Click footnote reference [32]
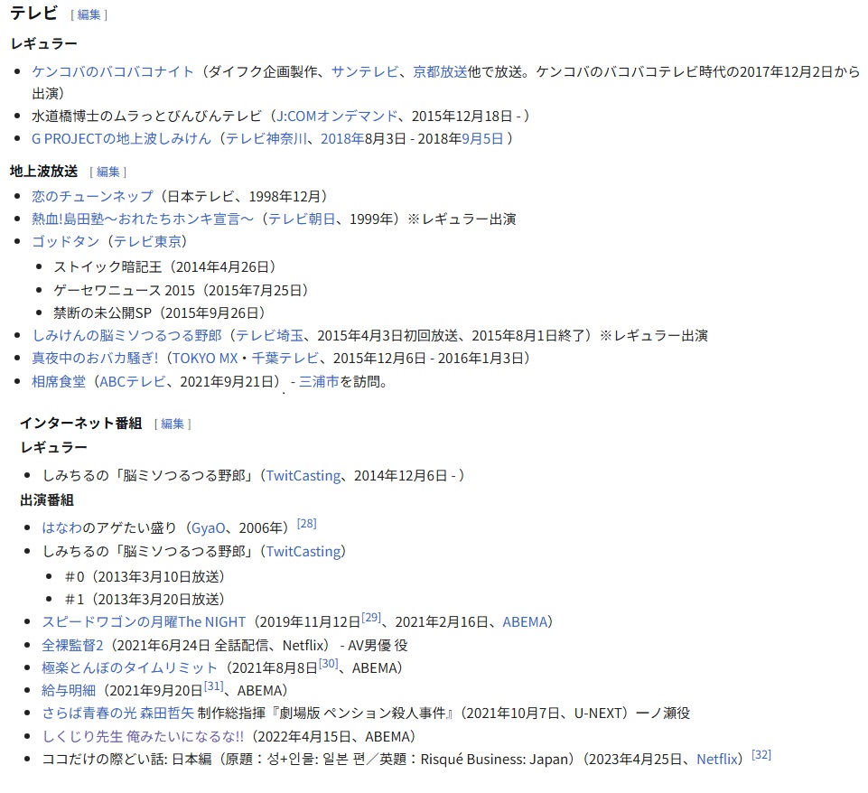The height and width of the screenshot is (793, 868). point(761,755)
